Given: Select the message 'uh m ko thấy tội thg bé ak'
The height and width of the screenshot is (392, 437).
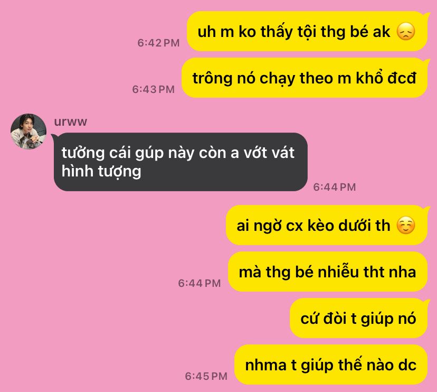Looking at the screenshot, I should tap(307, 31).
